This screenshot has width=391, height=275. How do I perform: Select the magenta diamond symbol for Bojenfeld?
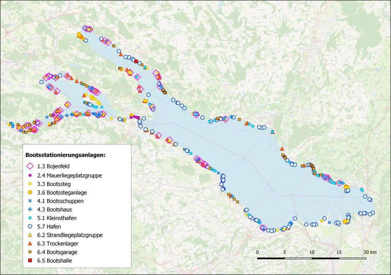(x=29, y=166)
